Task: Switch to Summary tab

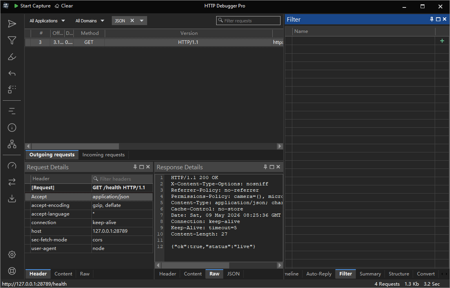Action: click(370, 274)
